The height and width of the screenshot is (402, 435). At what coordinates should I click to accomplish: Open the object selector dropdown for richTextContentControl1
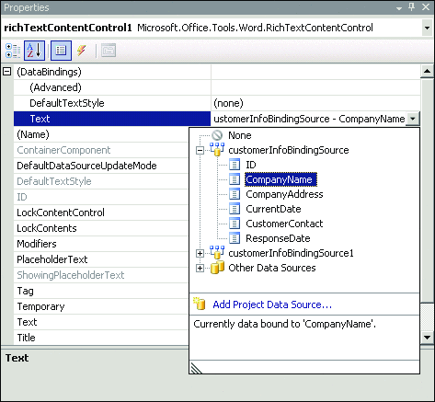tap(427, 28)
